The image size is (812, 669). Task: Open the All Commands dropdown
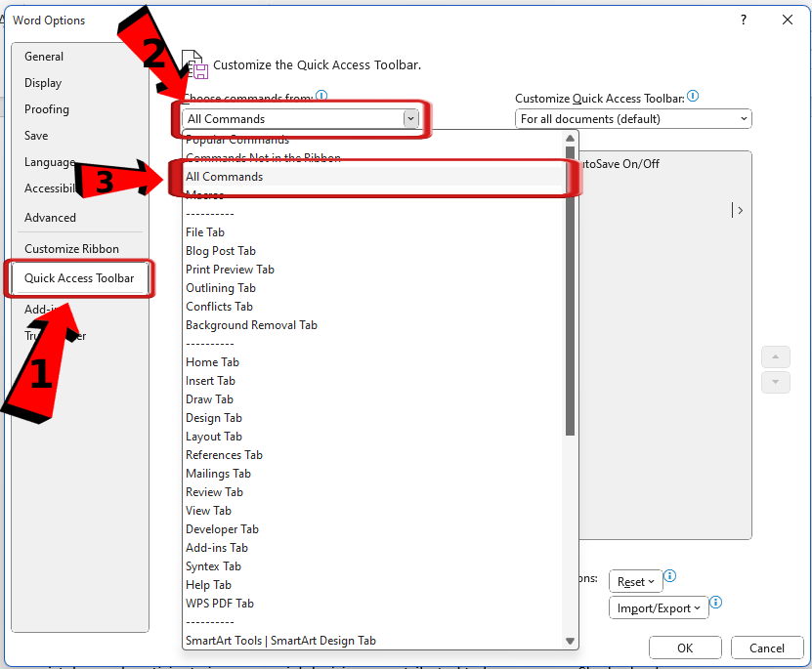click(x=411, y=117)
